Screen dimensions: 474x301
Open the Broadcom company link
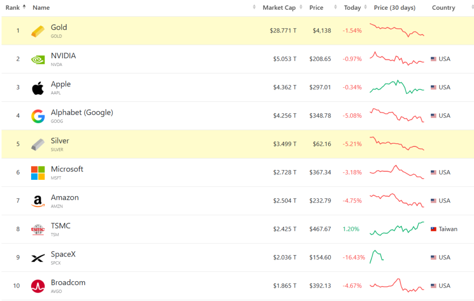68,283
